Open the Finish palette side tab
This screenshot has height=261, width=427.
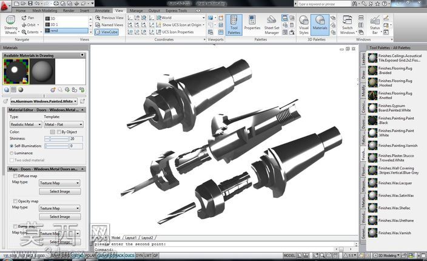pyautogui.click(x=363, y=154)
